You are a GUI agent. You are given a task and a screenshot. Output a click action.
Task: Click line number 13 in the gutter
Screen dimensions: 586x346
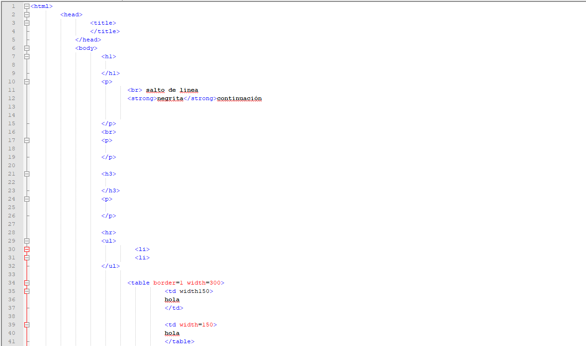coord(12,107)
